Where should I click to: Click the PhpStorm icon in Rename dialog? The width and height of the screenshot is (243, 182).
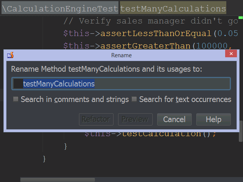[10, 55]
